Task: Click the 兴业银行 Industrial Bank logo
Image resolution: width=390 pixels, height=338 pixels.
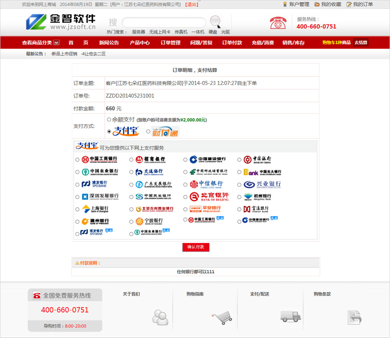Action: pos(262,184)
